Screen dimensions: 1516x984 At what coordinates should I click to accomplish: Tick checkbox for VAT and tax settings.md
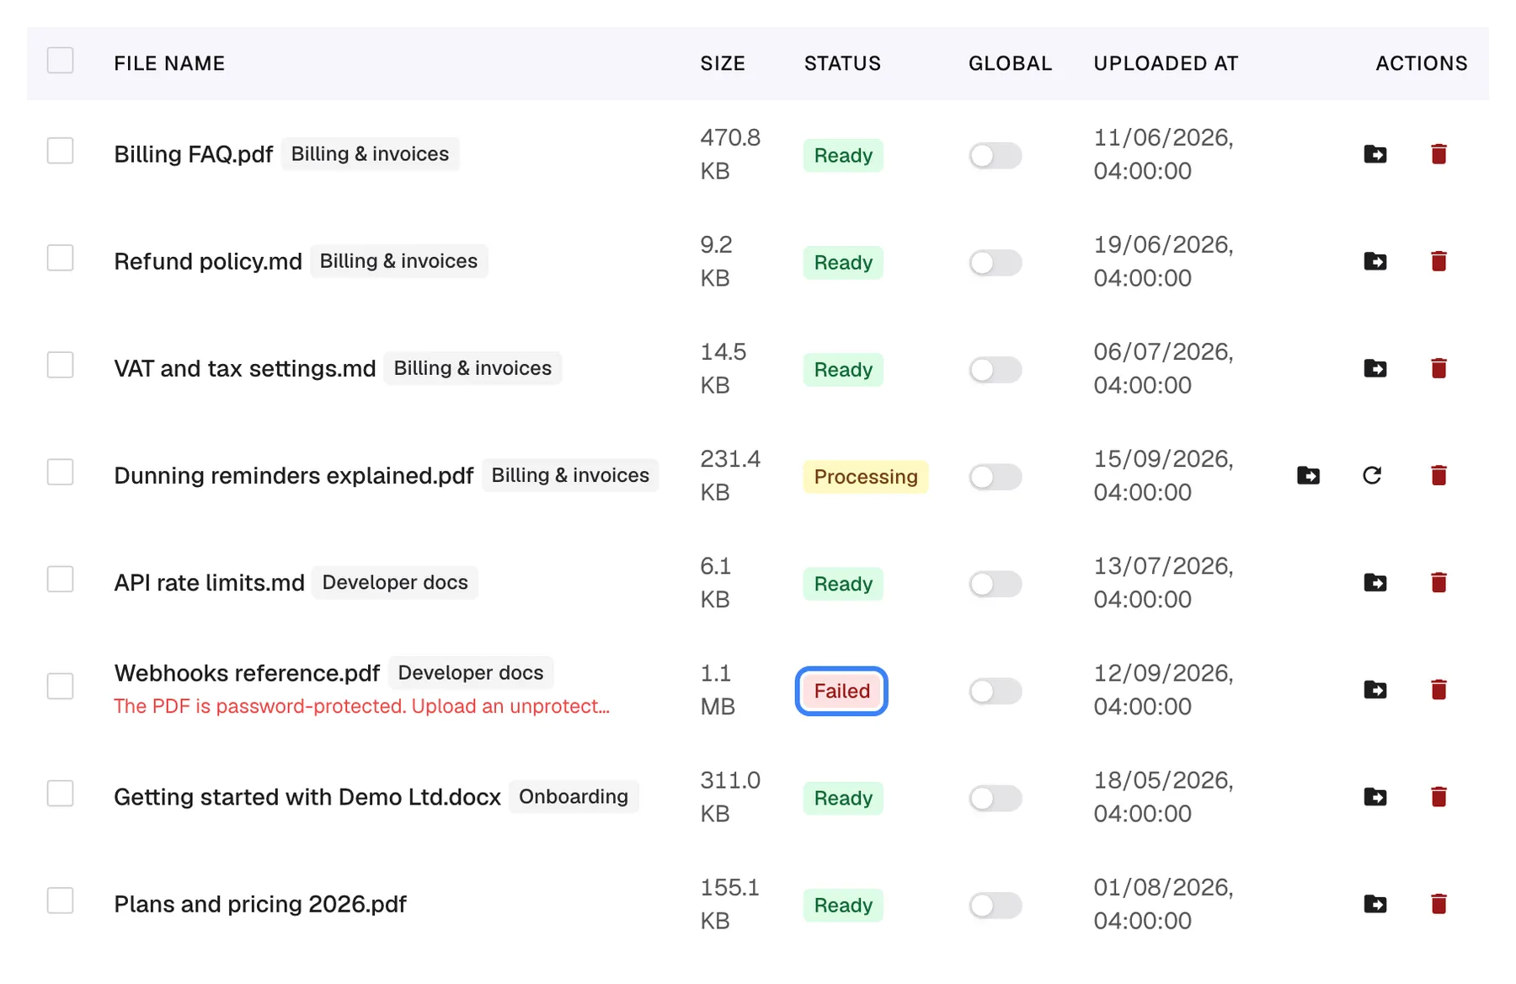click(x=60, y=365)
